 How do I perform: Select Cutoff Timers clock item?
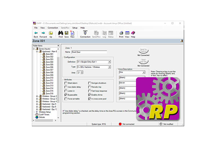37,115
